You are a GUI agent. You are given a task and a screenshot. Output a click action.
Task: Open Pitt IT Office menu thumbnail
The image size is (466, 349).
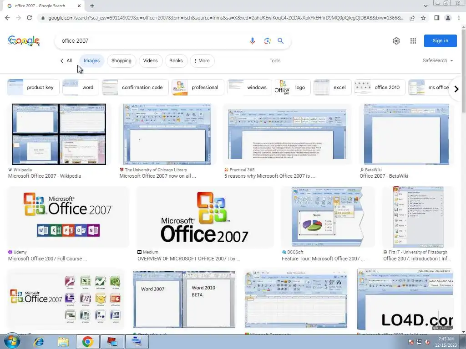click(x=418, y=217)
